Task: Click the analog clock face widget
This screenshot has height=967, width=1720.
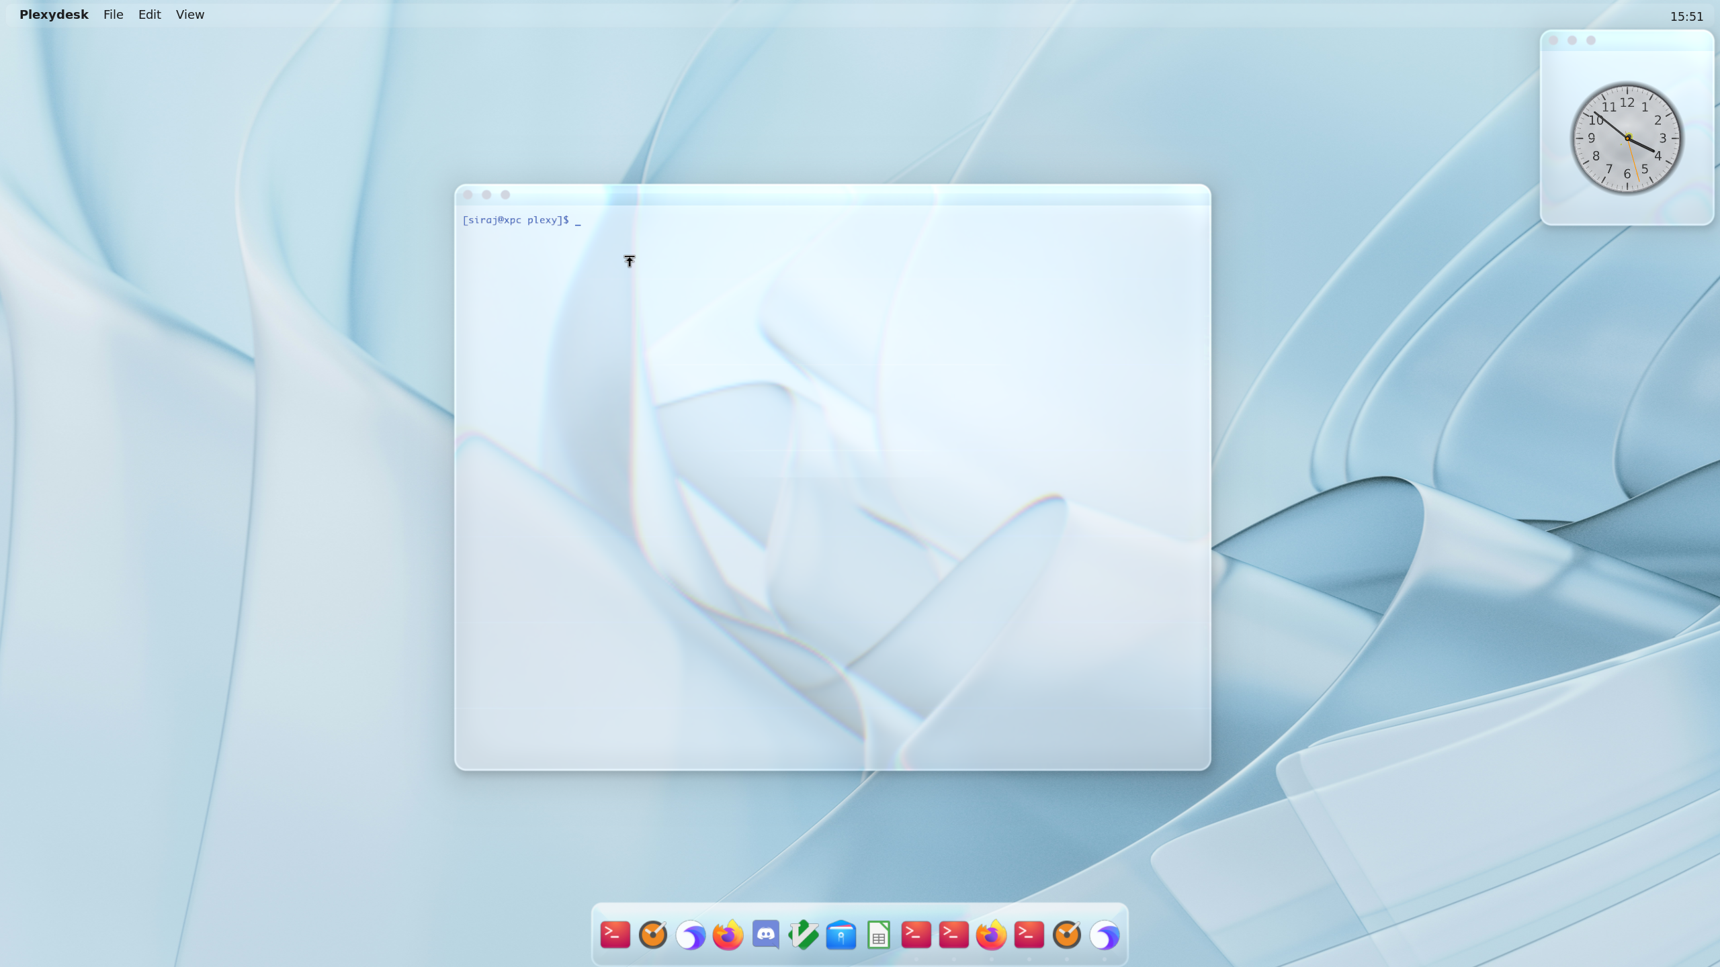Action: [x=1627, y=138]
